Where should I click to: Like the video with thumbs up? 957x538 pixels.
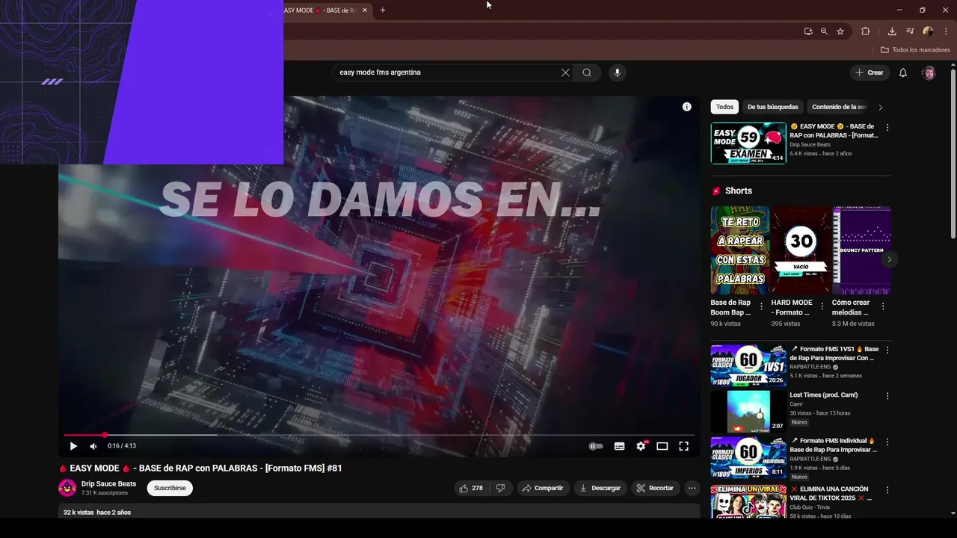471,488
